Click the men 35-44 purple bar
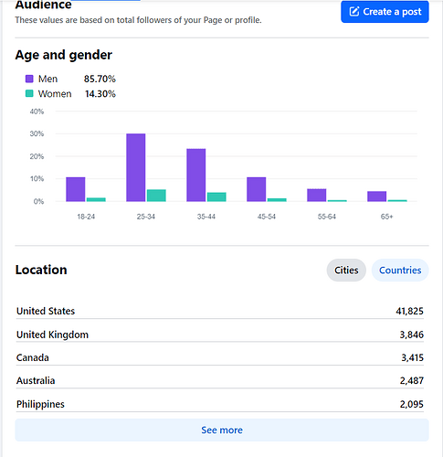The width and height of the screenshot is (443, 457). click(196, 175)
